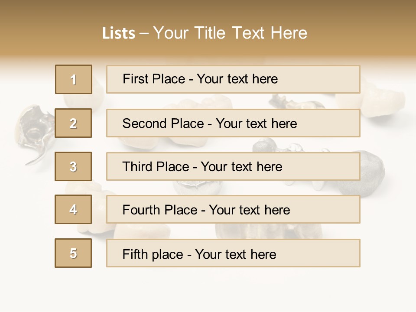416x312 pixels.
Task: Choose the number 5 box
Action: pos(73,253)
